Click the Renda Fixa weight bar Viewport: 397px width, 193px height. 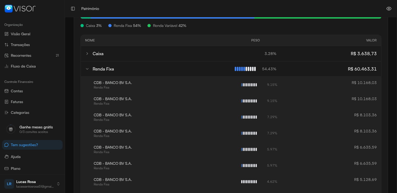245,69
